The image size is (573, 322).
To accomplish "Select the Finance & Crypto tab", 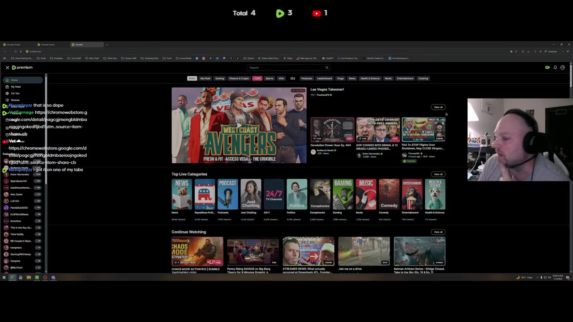I will 239,78.
